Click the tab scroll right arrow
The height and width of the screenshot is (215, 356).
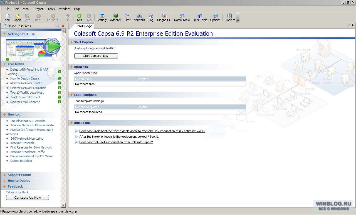tap(353, 25)
